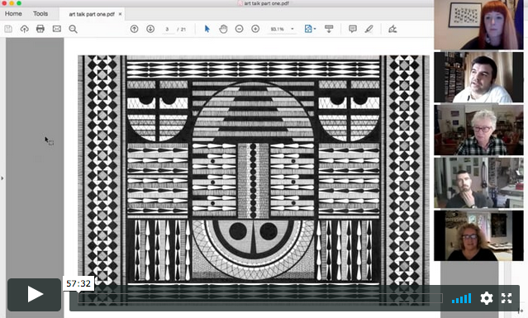The image size is (528, 318).
Task: Play the video
Action: [35, 294]
